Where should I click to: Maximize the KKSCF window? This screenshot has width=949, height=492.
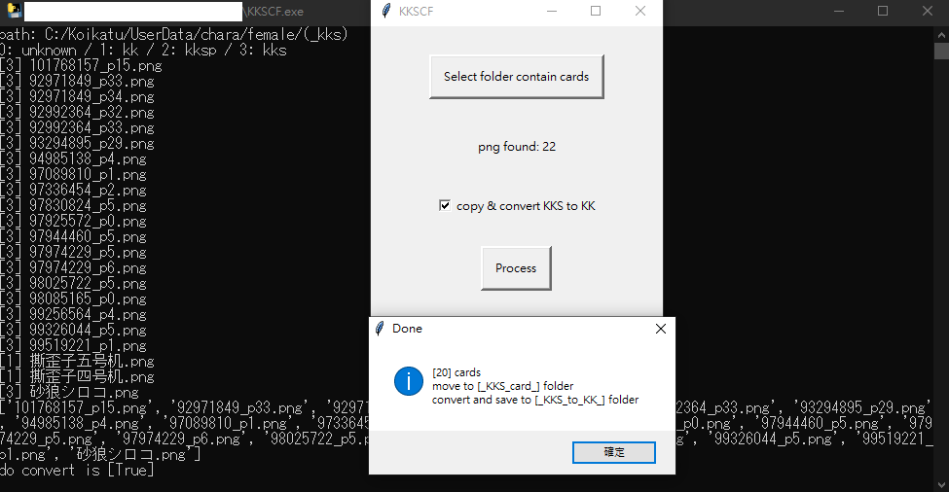point(596,11)
